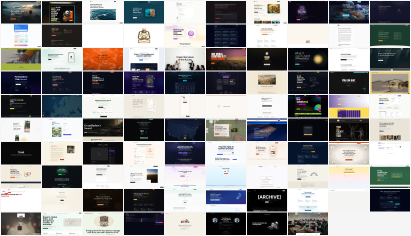Open 'Report stolen bikes and dangerous streets' thumbnail
411x236 pixels.
[62, 223]
